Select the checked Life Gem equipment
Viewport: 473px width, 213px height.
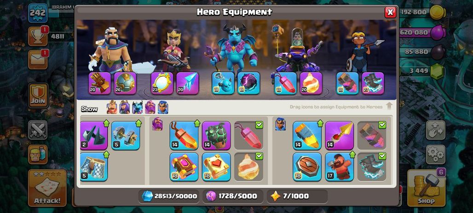248,135
